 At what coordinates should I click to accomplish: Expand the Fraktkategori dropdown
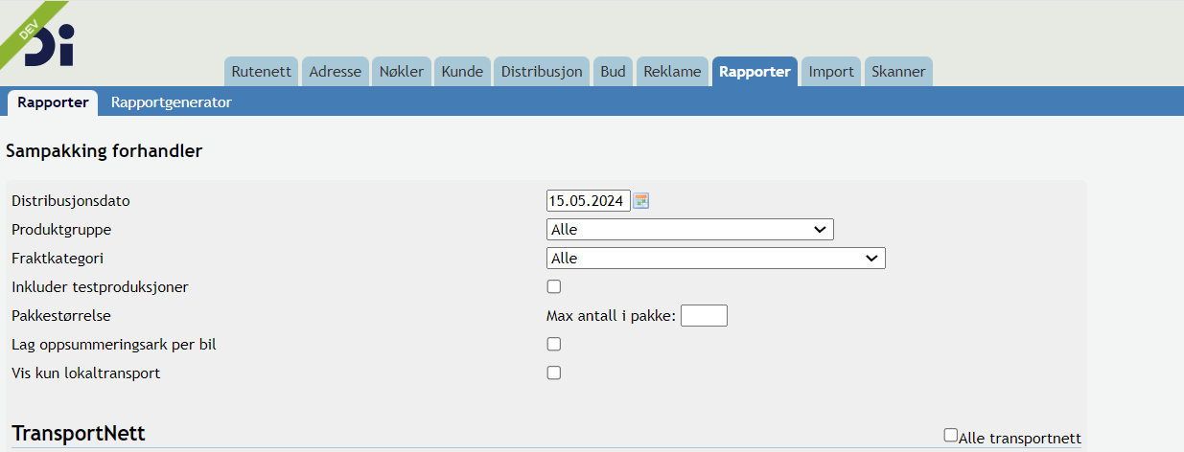(716, 259)
